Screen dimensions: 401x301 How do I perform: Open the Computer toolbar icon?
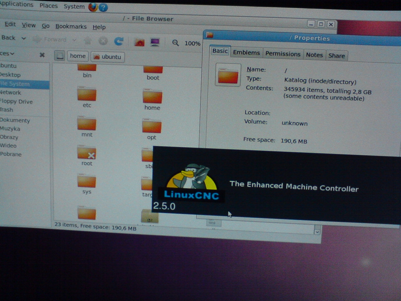coord(155,42)
